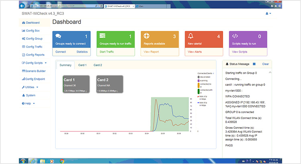Click View Scripts link
The width and height of the screenshot is (301, 164).
pos(240,52)
